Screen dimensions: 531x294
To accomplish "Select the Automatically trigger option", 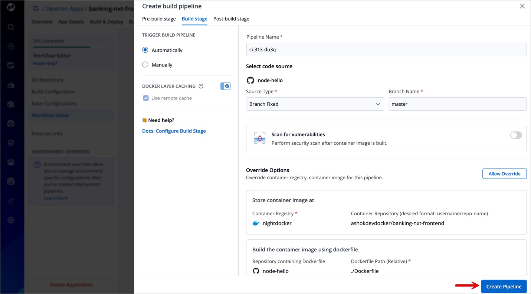I will (x=145, y=50).
